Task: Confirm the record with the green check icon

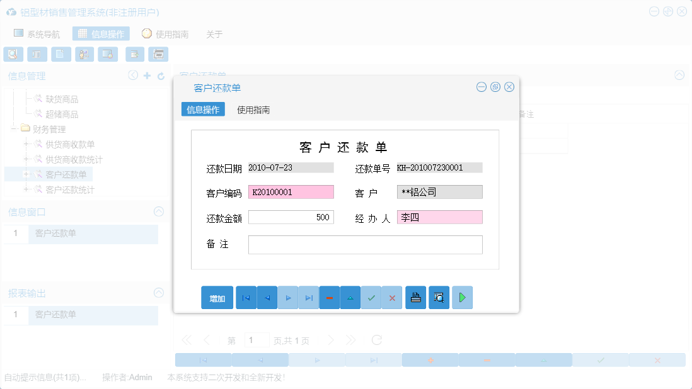Action: (x=371, y=297)
